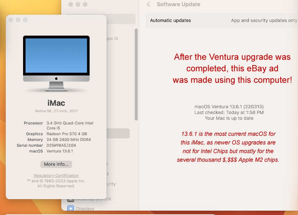298x215 pixels.
Task: Minimize the About This Mac window
Action: 18,20
